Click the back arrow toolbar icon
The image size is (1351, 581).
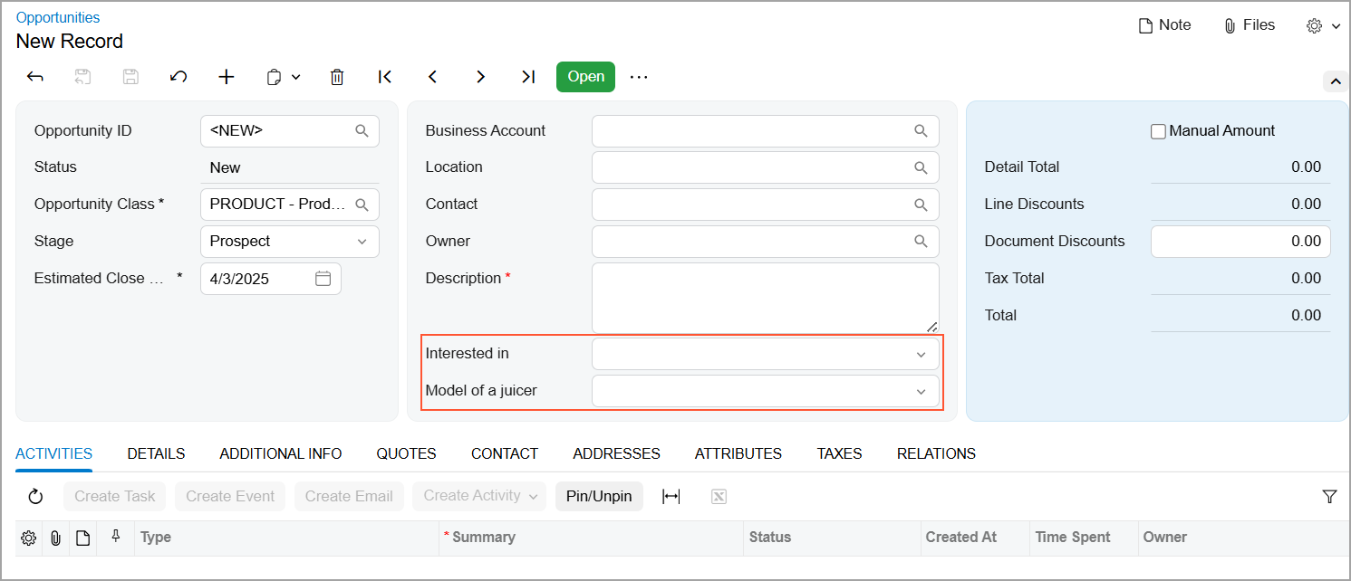click(x=35, y=77)
